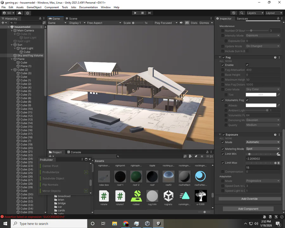Image resolution: width=285 pixels, height=228 pixels.
Task: Open the GameObject menu
Action: [34, 7]
